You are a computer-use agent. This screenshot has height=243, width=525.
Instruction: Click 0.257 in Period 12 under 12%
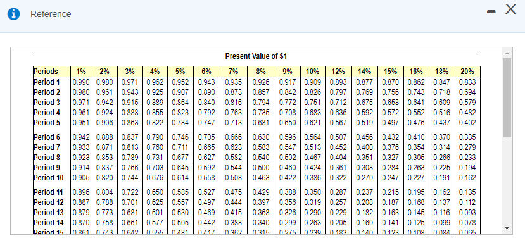(338, 202)
